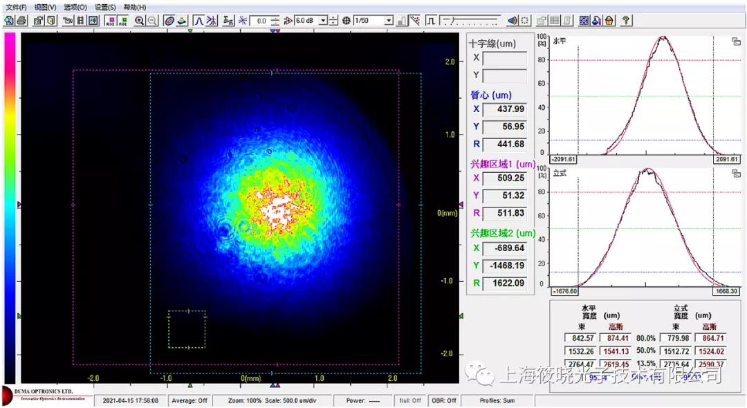Click the first ROI region icon

point(110,21)
